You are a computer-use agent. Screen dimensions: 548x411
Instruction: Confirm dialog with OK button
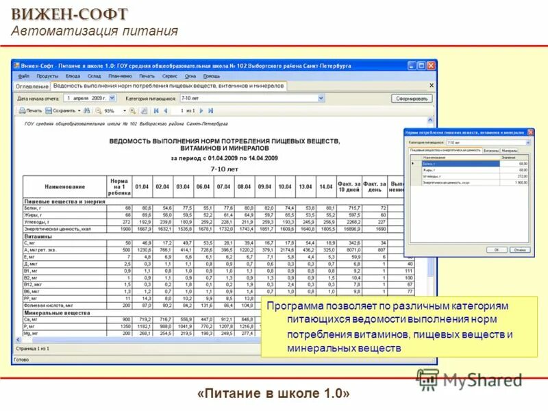tap(497, 249)
